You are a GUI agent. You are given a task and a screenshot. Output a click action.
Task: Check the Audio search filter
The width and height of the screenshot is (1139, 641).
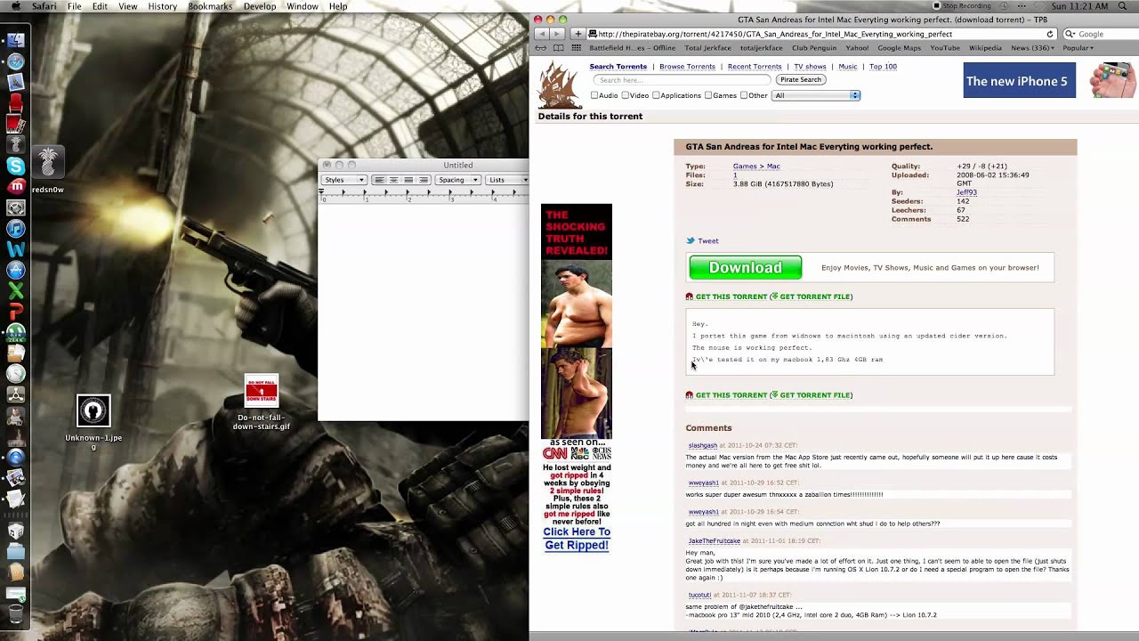coord(595,95)
